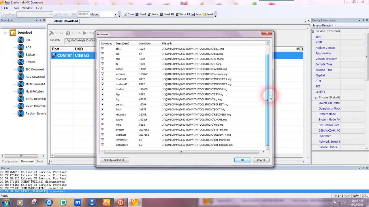
Task: Open the Window menu
Action: [27, 8]
